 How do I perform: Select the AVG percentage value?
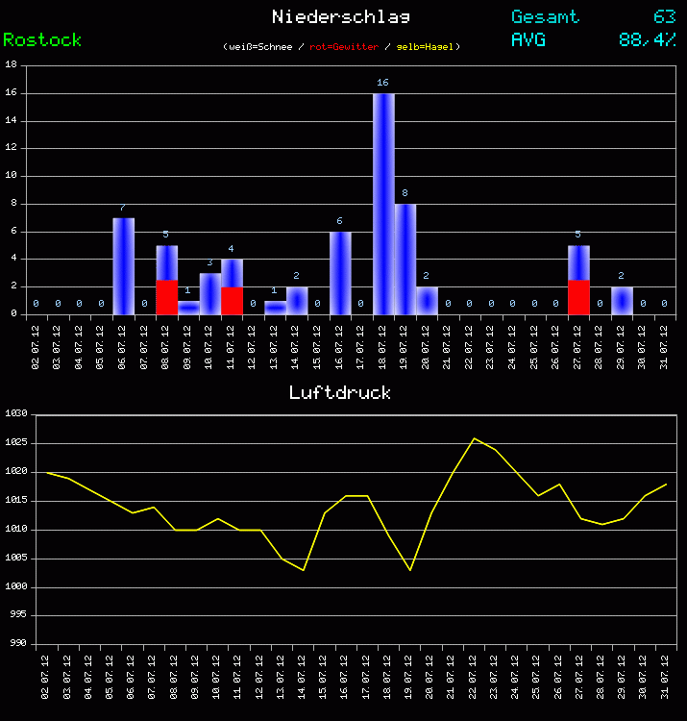pyautogui.click(x=648, y=40)
